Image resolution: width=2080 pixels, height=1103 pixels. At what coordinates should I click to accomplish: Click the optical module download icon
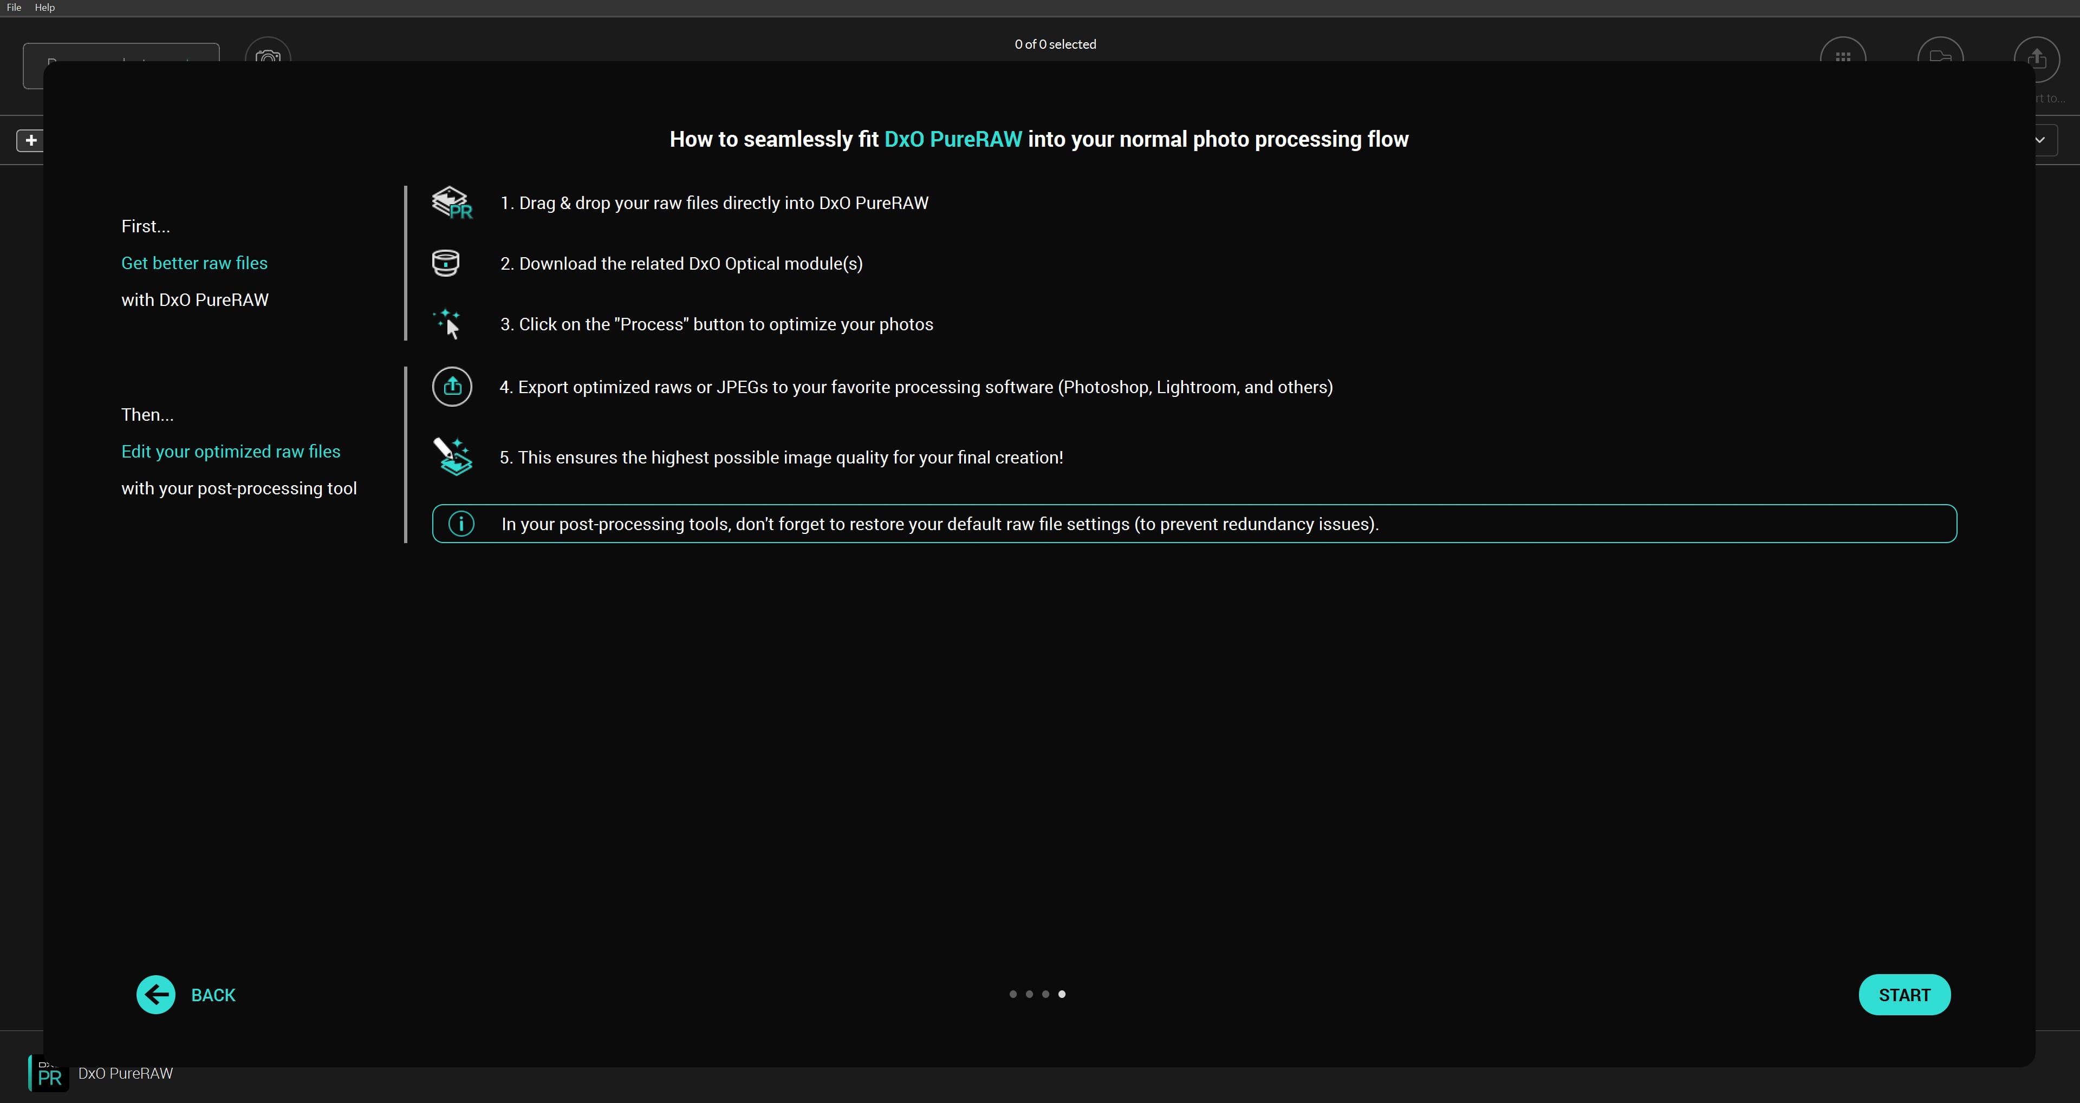(x=446, y=263)
